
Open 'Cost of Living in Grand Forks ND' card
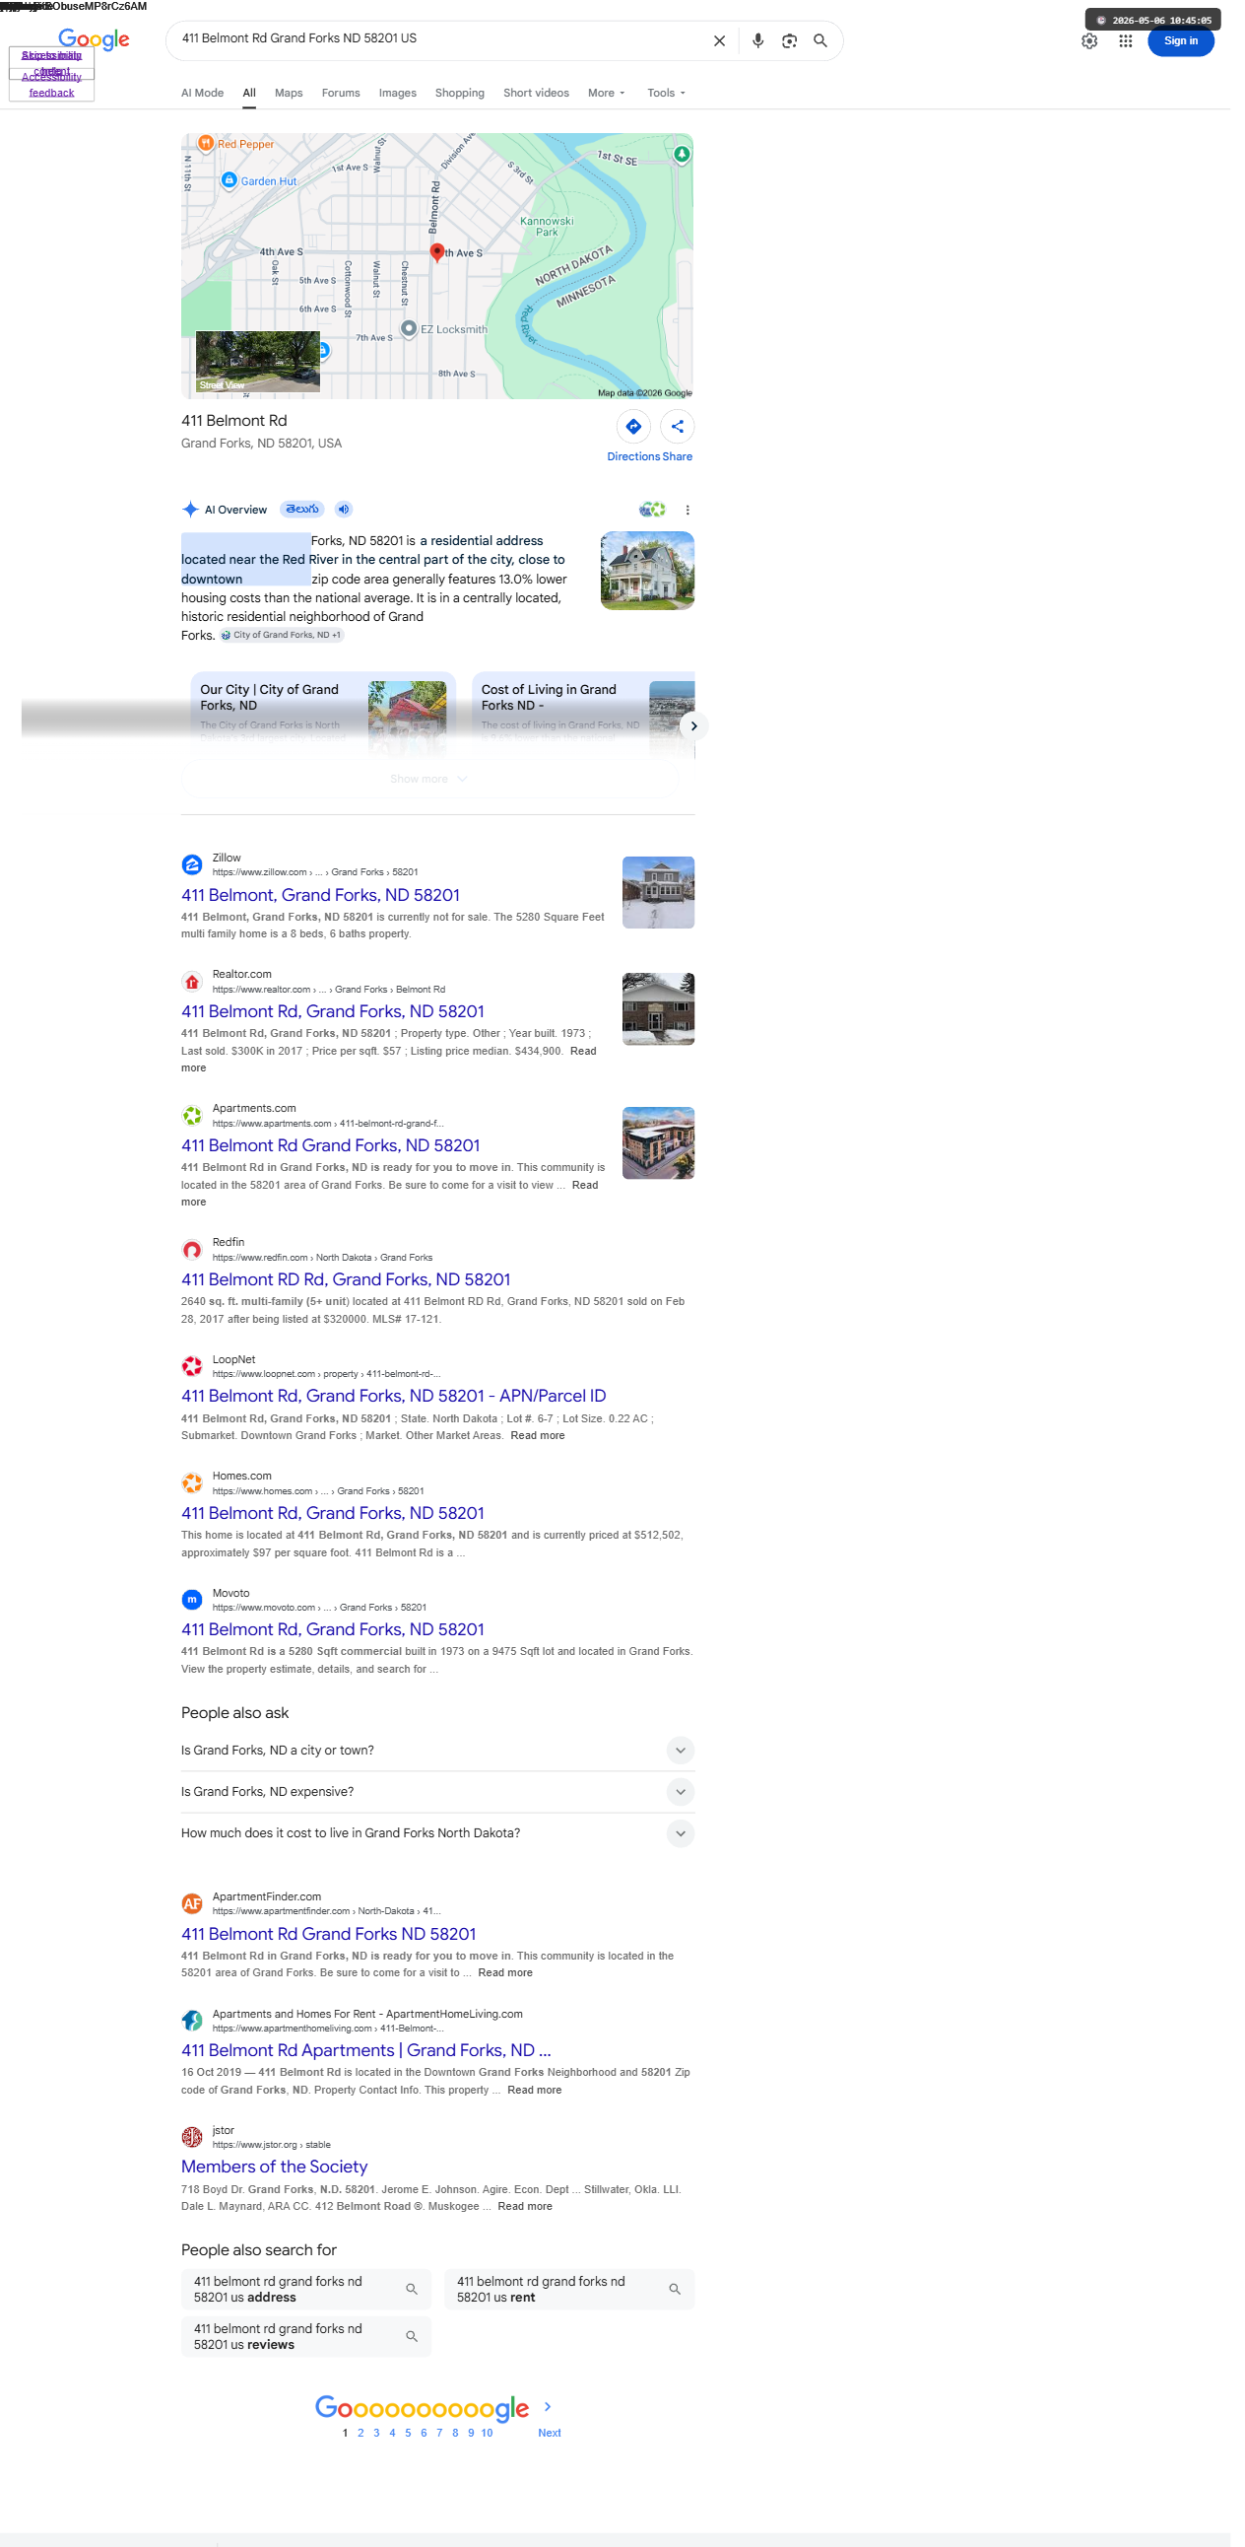tap(584, 715)
